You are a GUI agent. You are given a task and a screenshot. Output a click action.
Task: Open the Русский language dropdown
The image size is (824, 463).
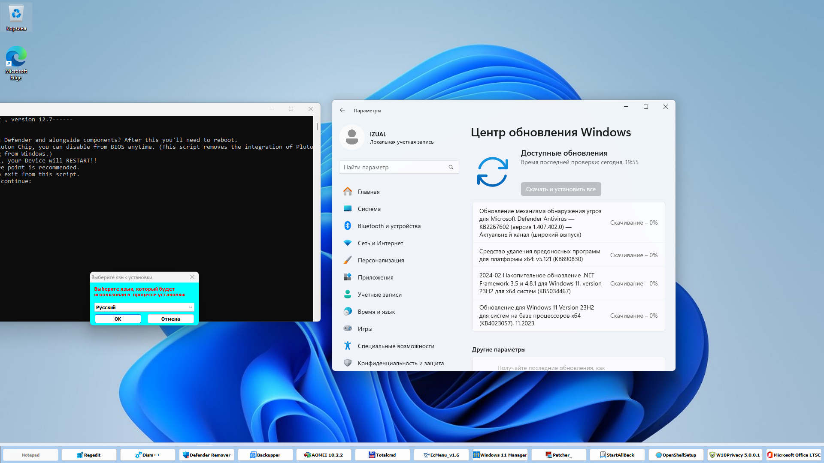(144, 307)
